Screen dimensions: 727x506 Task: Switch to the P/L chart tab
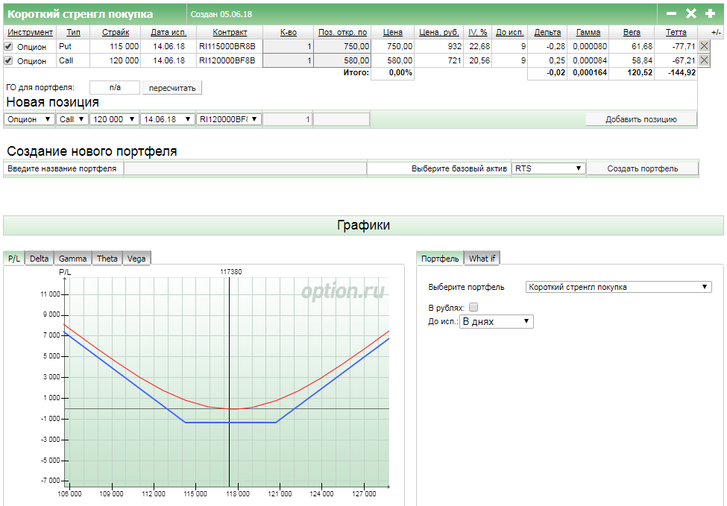[14, 259]
